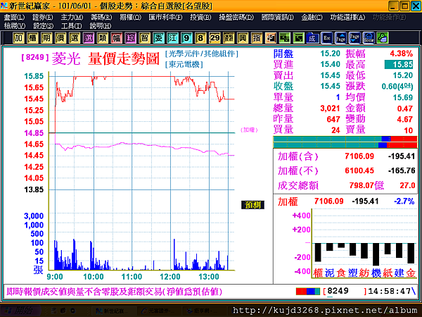Click the purple 選 toolbar icon

tap(89, 38)
